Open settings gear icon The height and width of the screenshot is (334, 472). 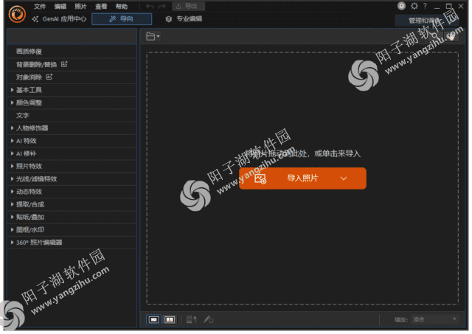tap(414, 6)
